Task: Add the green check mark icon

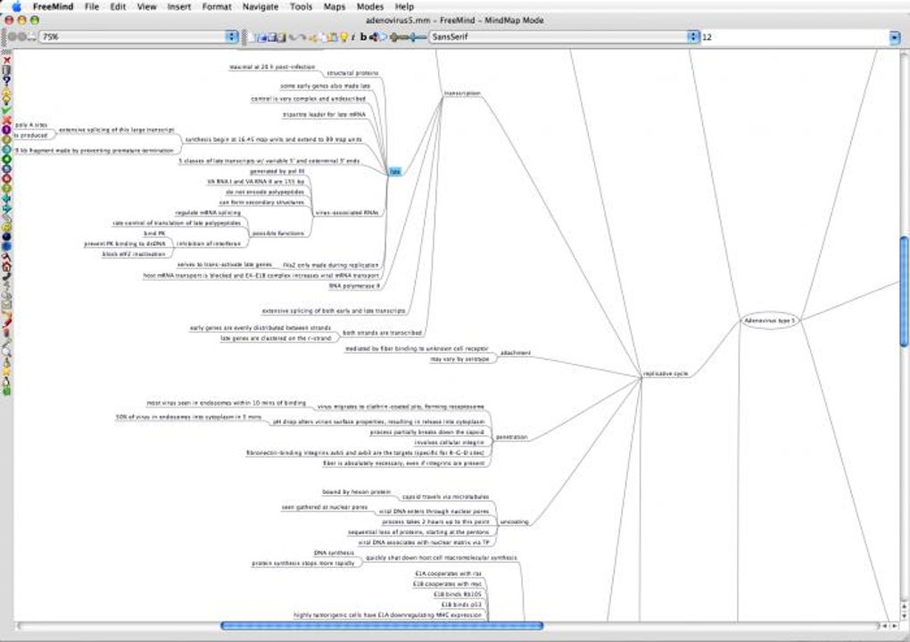Action: click(6, 110)
